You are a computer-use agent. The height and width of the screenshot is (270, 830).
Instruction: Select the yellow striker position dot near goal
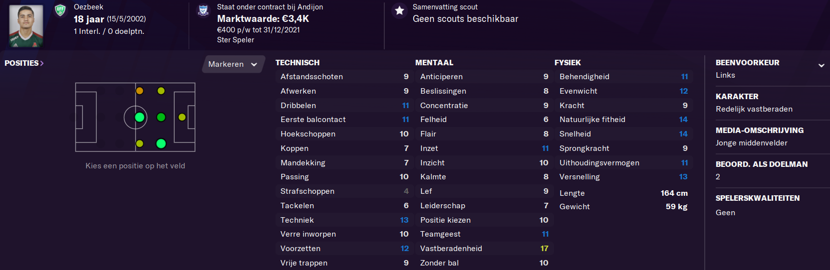coord(182,118)
